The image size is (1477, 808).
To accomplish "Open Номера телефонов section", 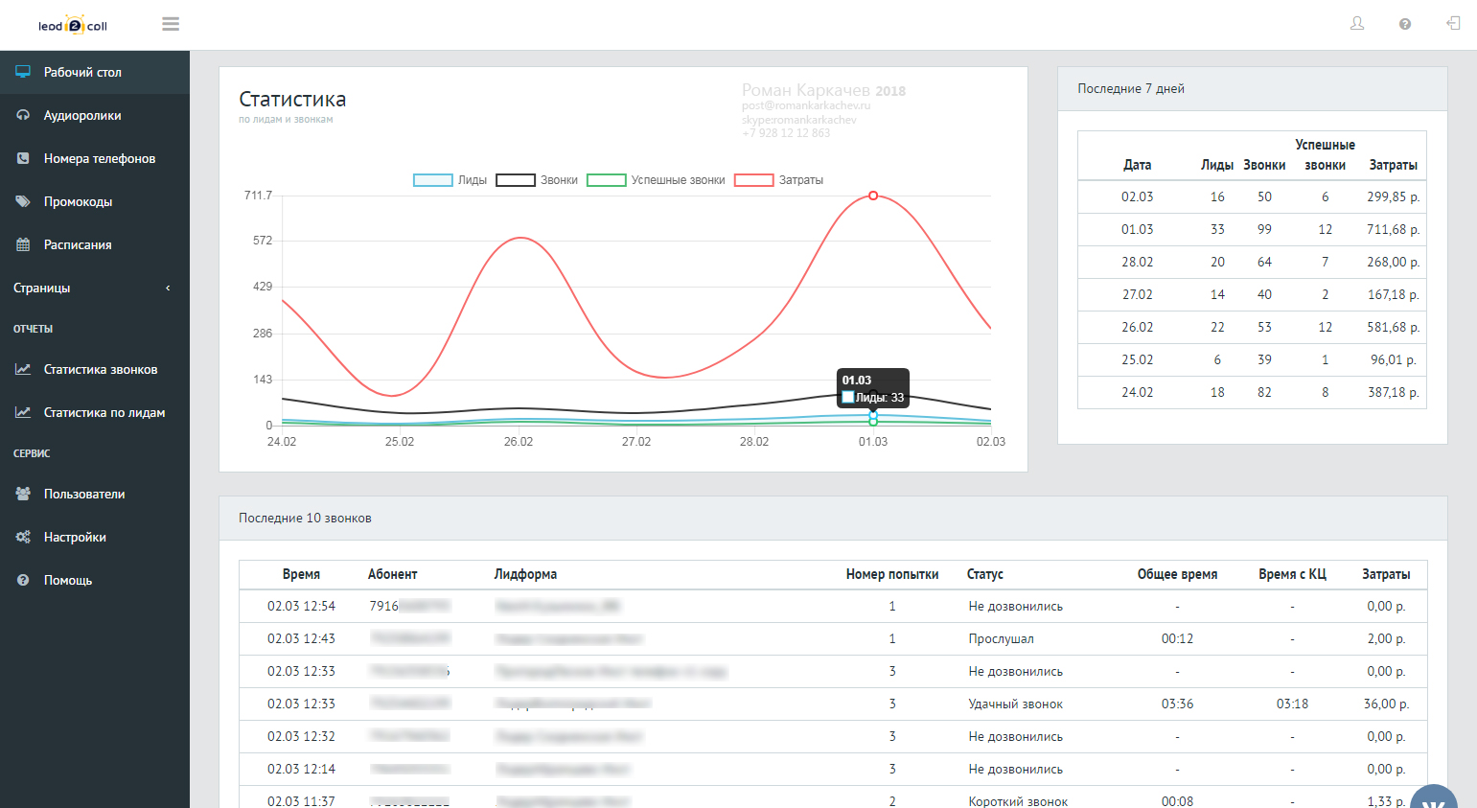I will [95, 158].
